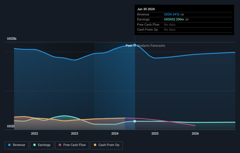Click the Analysts Forecasts label
The image size is (240, 153).
[151, 46]
